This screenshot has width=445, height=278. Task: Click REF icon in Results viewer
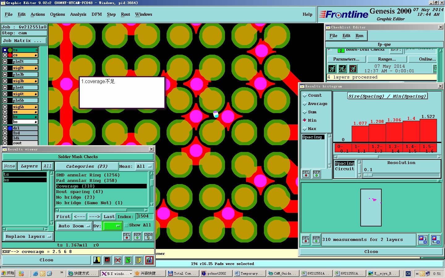click(137, 236)
